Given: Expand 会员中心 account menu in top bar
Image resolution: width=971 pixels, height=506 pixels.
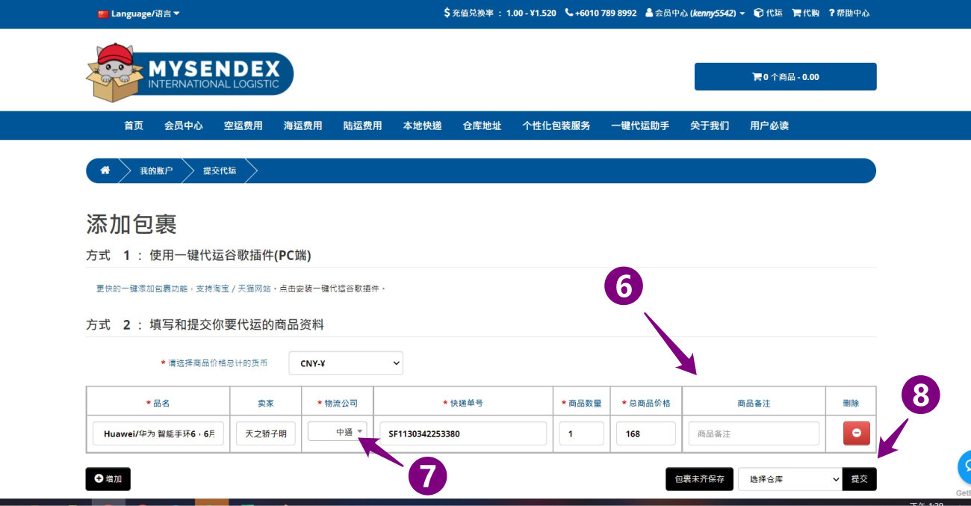Looking at the screenshot, I should 695,13.
